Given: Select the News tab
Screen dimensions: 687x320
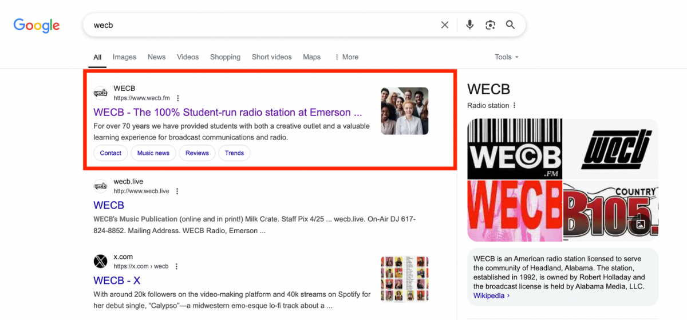Looking at the screenshot, I should [x=156, y=57].
